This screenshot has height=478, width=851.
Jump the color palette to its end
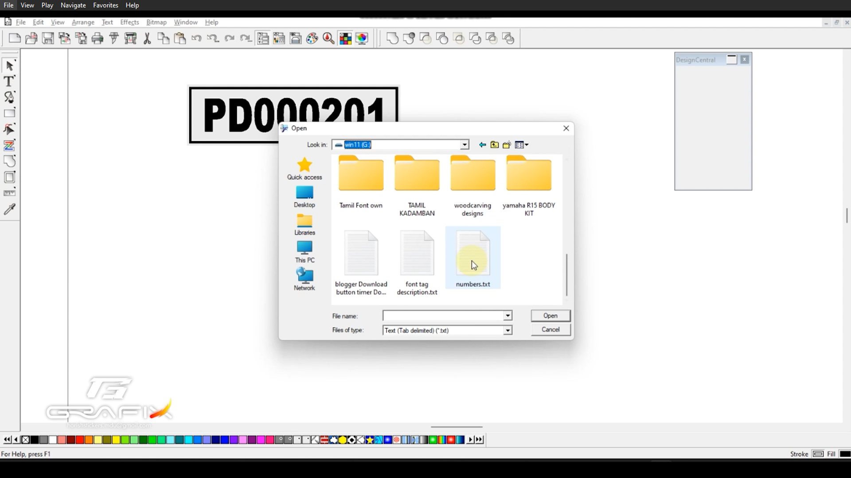pos(479,439)
